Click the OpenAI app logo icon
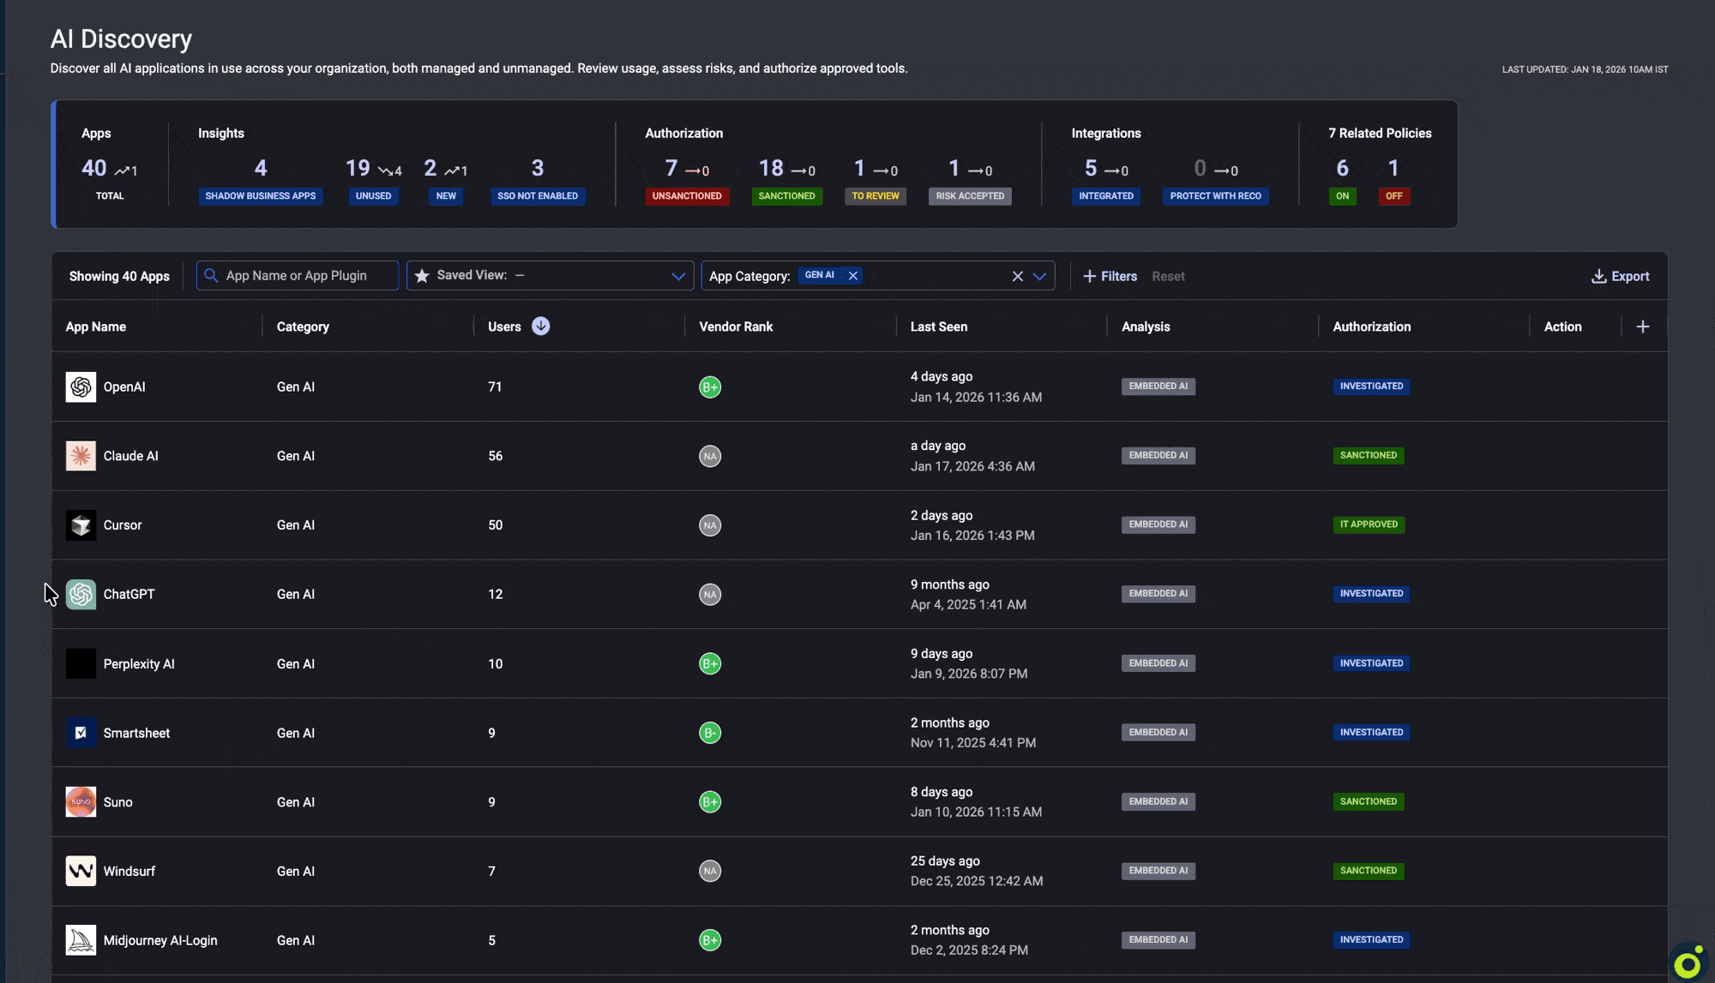 [x=81, y=387]
